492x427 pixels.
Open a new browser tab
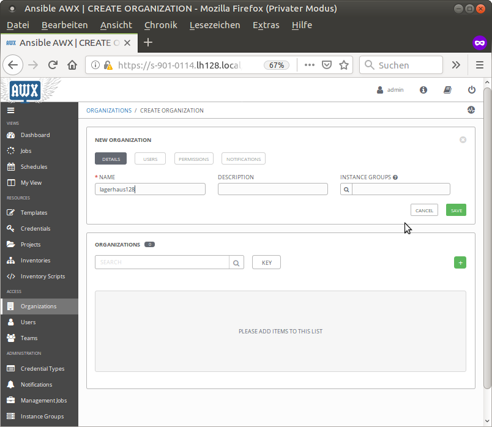(x=148, y=42)
